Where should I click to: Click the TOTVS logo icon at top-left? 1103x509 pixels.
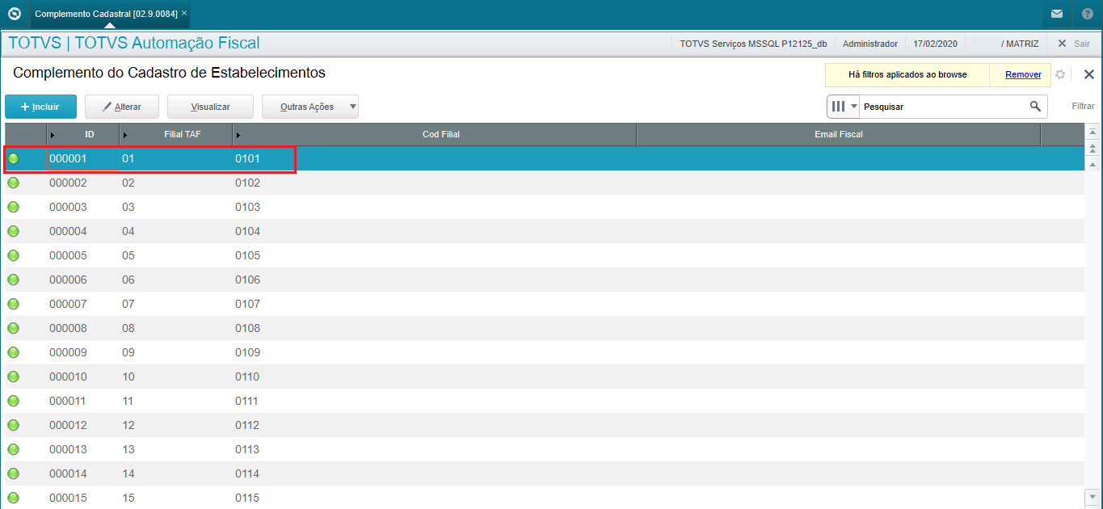(x=13, y=14)
